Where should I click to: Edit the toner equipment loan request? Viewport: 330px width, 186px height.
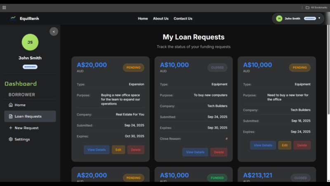285,145
